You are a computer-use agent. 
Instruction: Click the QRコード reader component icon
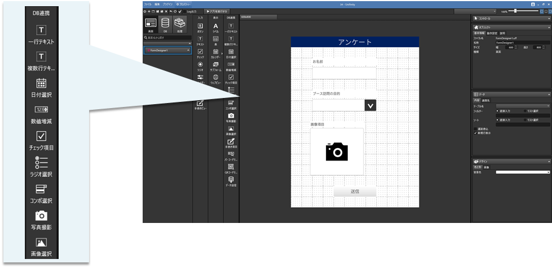[x=231, y=167]
